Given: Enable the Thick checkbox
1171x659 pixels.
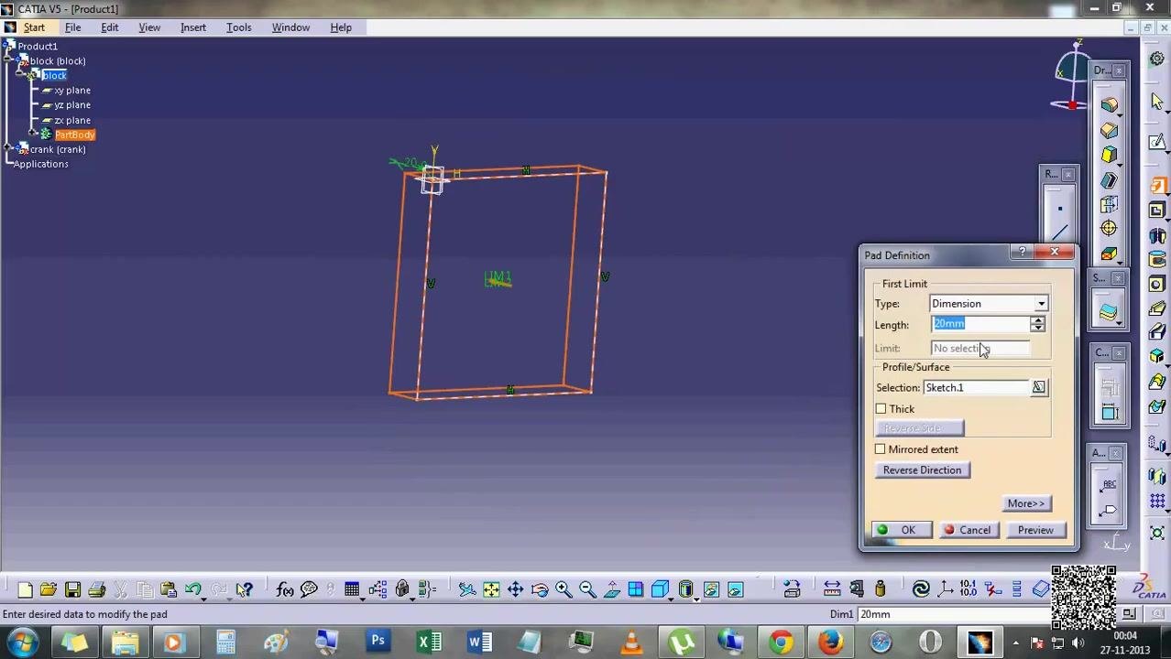Looking at the screenshot, I should click(x=881, y=409).
